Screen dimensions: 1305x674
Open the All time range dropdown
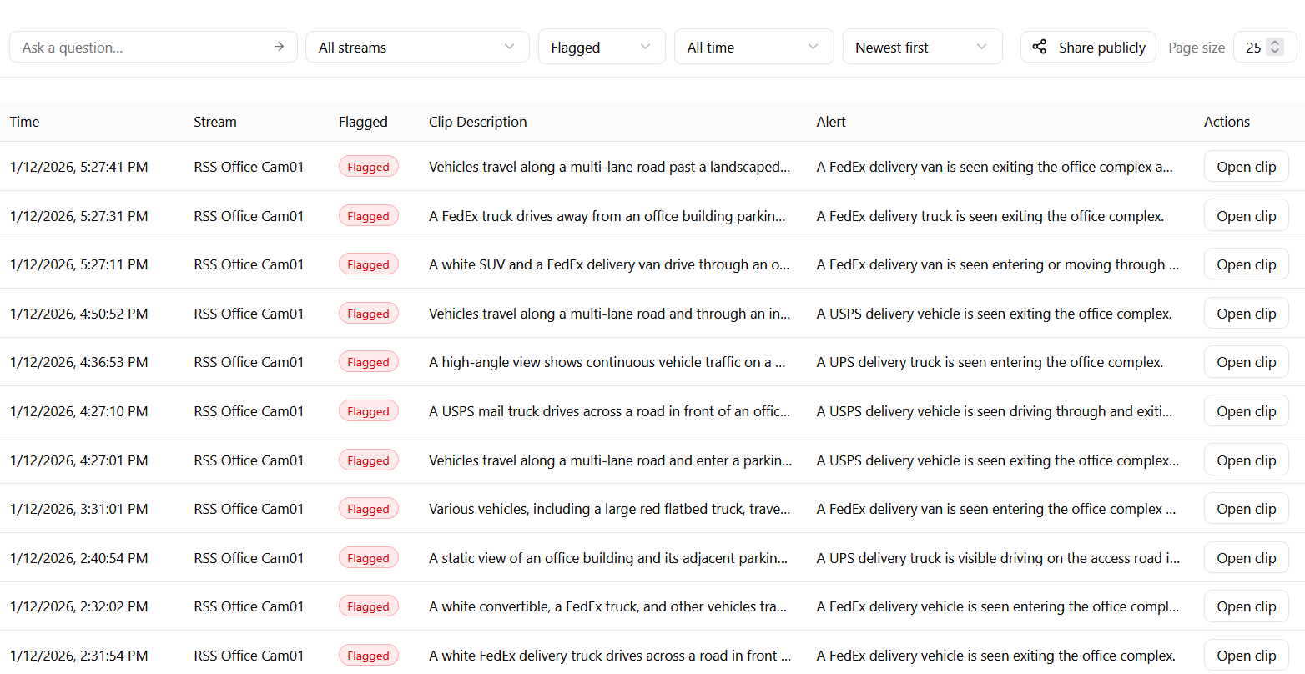[x=753, y=47]
